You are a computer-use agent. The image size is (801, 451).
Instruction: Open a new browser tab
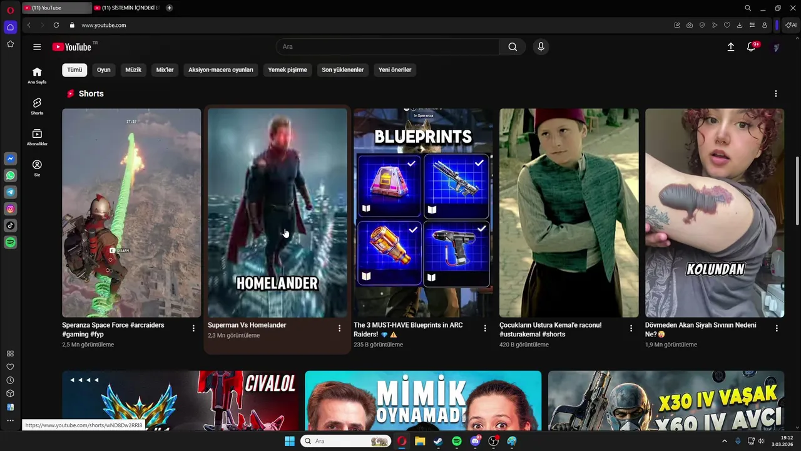(x=170, y=8)
